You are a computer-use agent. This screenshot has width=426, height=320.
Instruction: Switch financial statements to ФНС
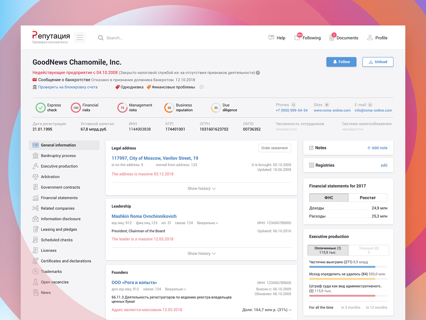[329, 198]
